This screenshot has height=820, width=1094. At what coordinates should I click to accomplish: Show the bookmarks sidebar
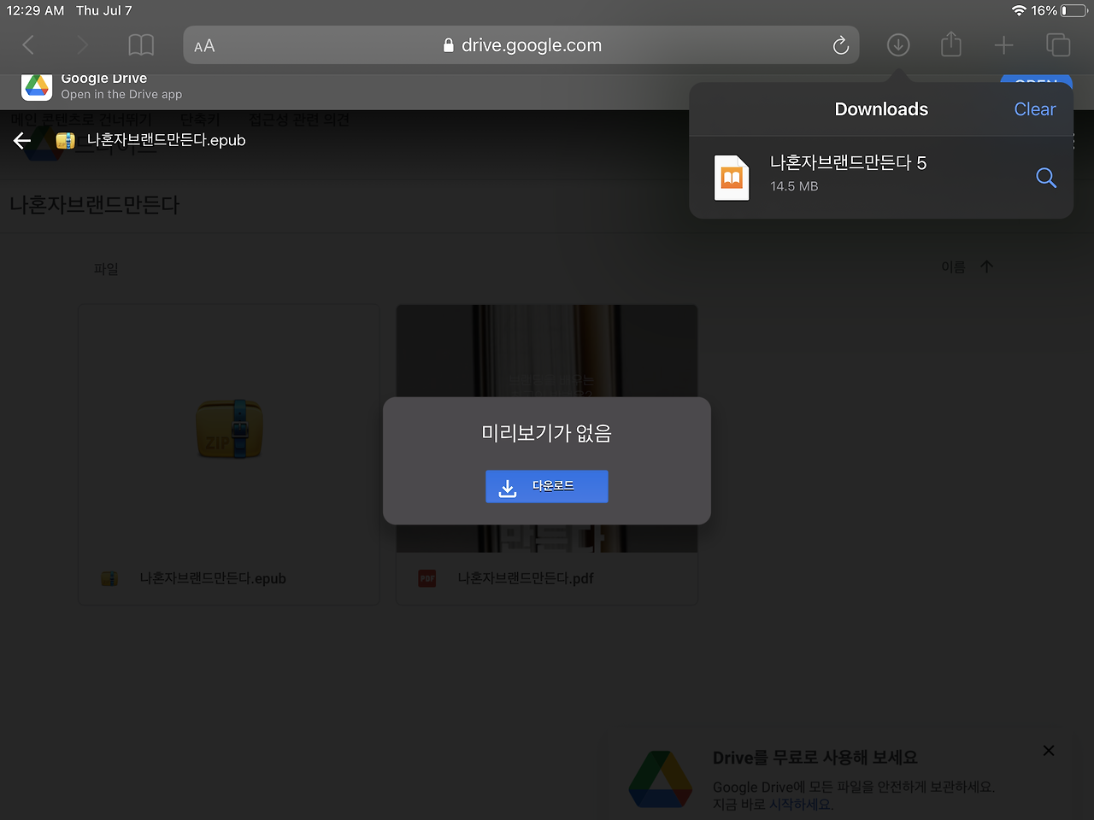tap(140, 45)
